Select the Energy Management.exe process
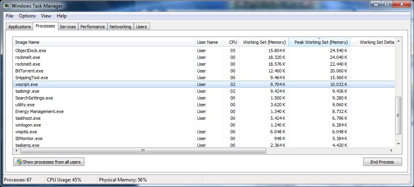Viewport: 414px width, 187px height. [x=204, y=111]
